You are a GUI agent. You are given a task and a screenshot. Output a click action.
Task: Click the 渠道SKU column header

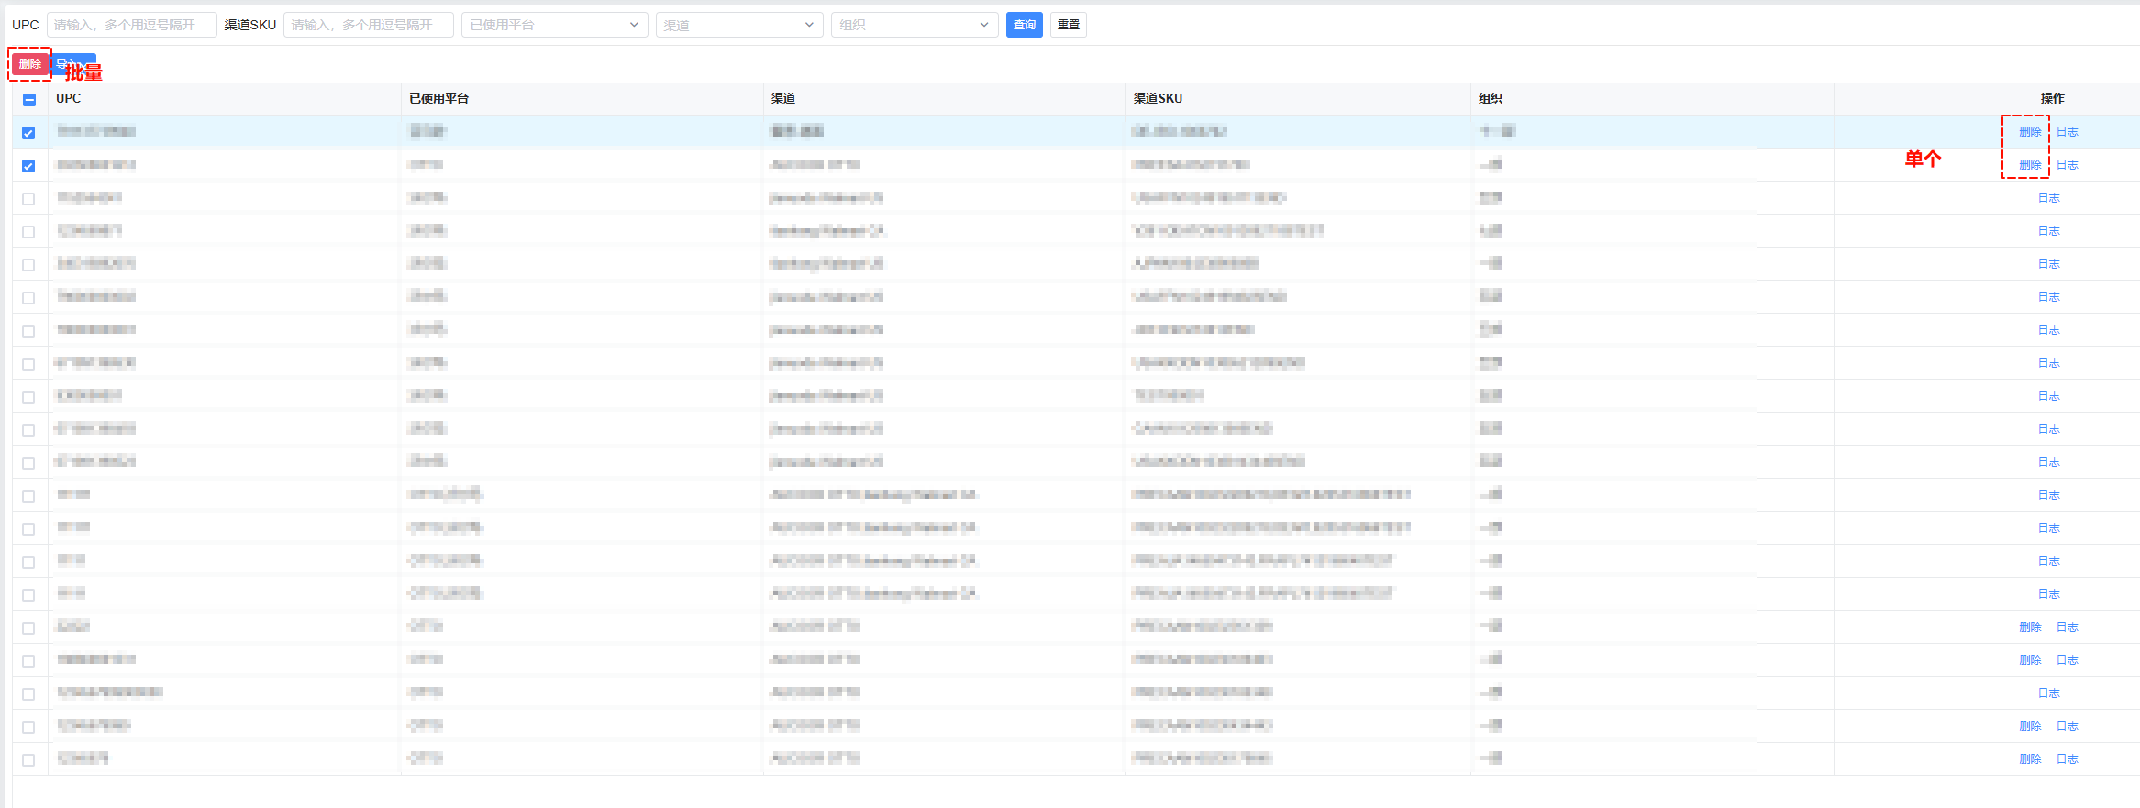pyautogui.click(x=1158, y=98)
